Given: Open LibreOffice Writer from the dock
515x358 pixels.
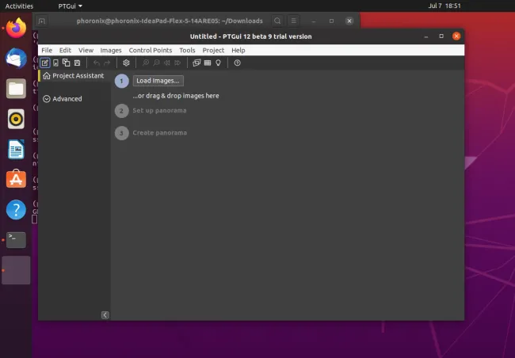Looking at the screenshot, I should click(x=16, y=149).
